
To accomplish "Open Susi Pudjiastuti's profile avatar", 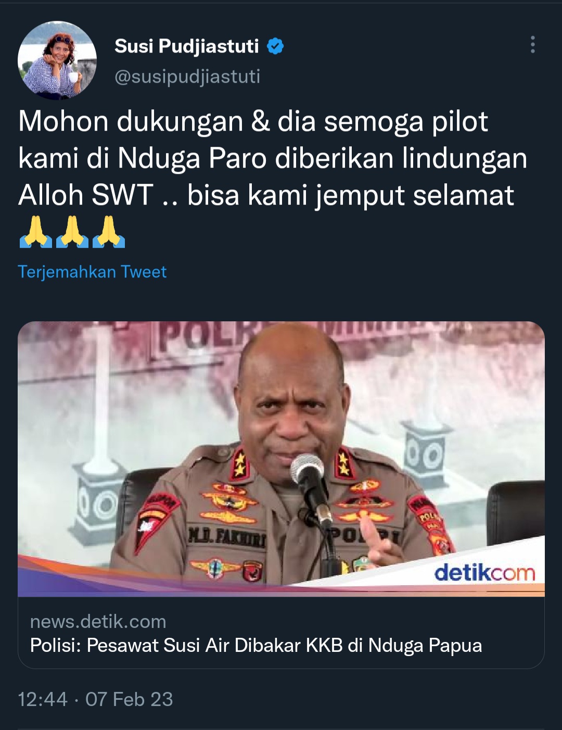I will pyautogui.click(x=57, y=60).
